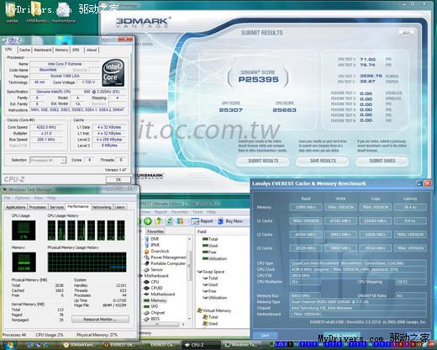Open the View menu in Task Manager
Viewport: 437px width, 350px height.
point(39,198)
